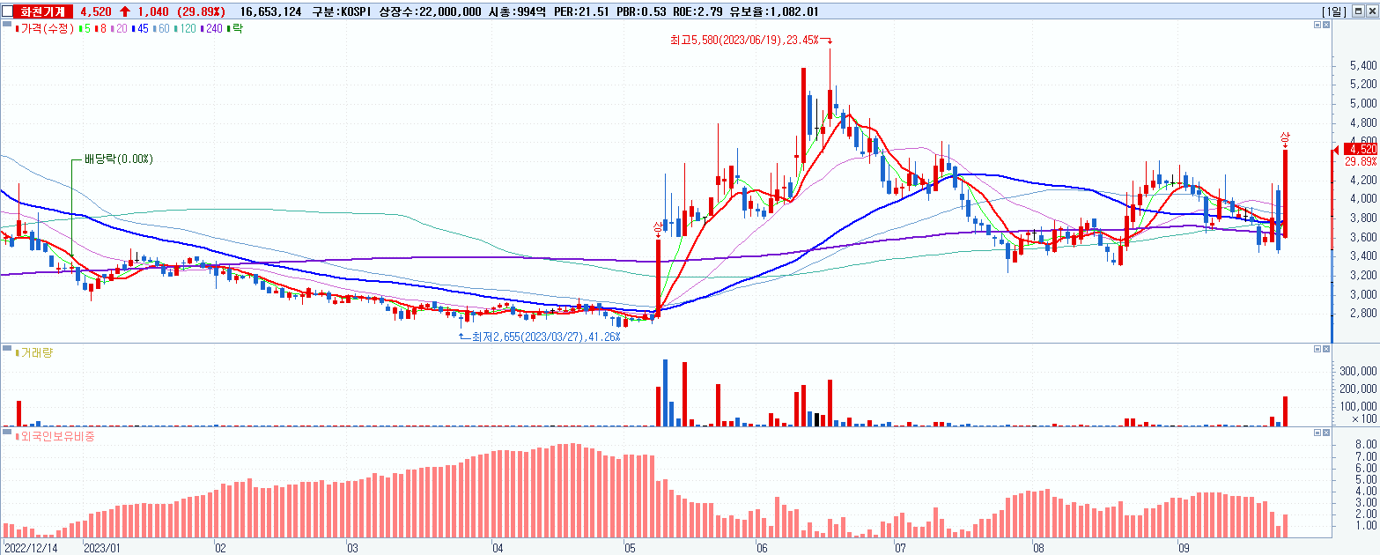This screenshot has height=555, width=1380.
Task: Click the 상장수:22,000,000 listed shares text
Action: (x=430, y=11)
